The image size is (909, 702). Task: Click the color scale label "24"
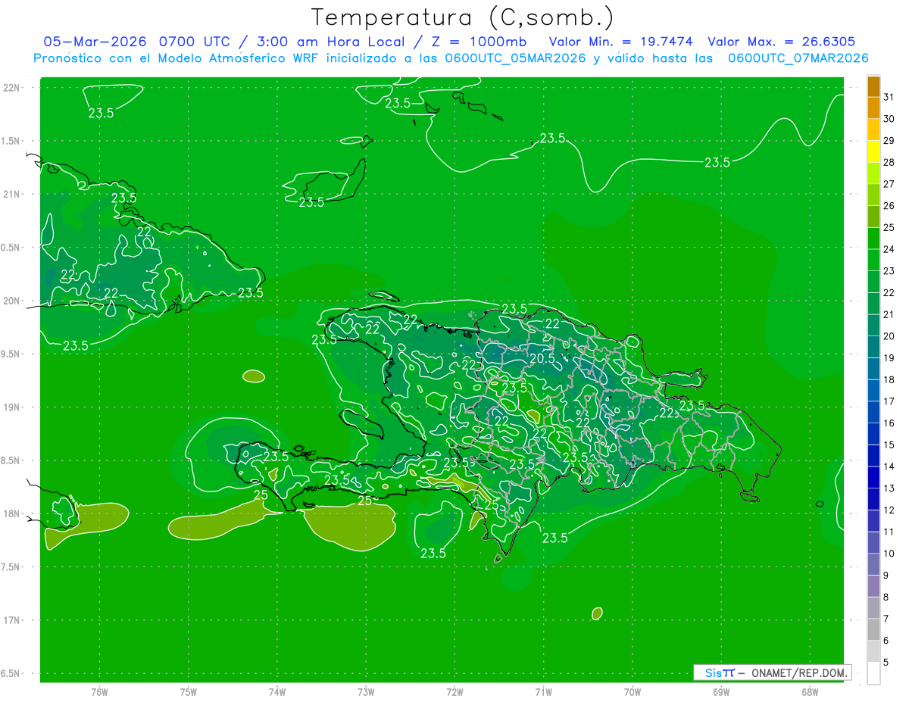tap(889, 249)
